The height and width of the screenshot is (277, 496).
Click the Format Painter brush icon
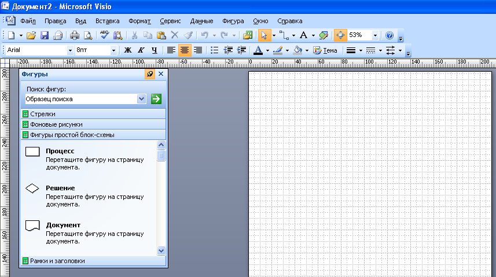coord(188,35)
